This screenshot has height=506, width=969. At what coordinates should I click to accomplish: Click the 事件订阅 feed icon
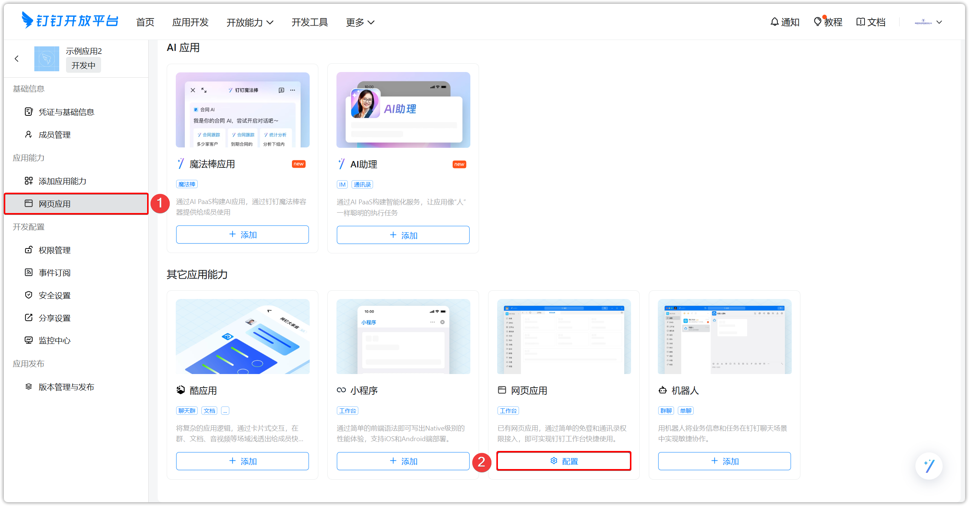pos(29,272)
